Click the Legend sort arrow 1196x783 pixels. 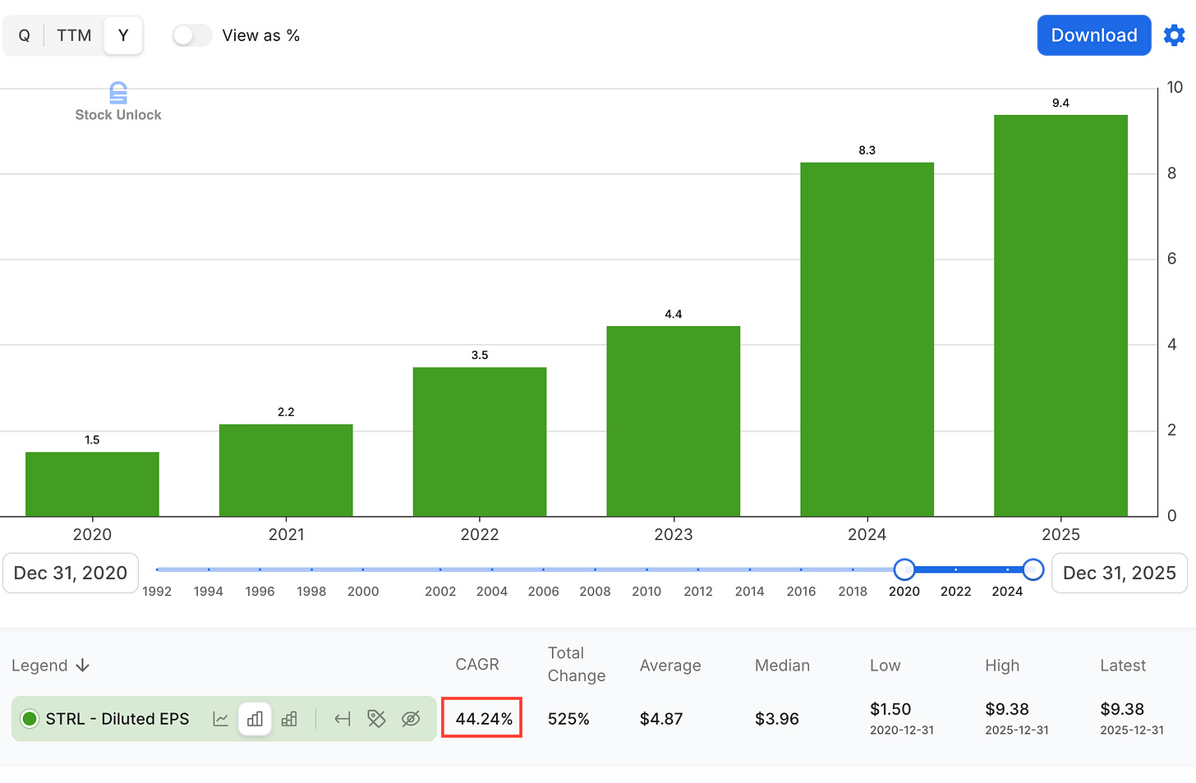83,666
